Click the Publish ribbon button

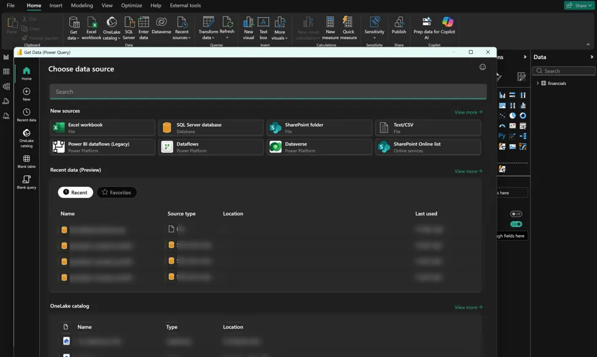[x=399, y=26]
